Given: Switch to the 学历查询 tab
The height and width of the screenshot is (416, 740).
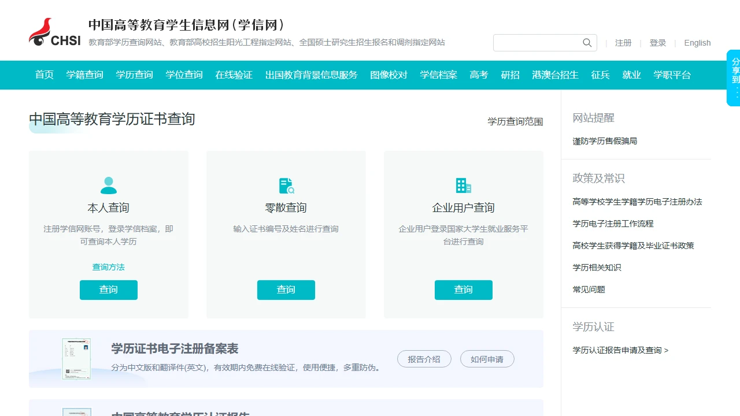Looking at the screenshot, I should pos(134,75).
